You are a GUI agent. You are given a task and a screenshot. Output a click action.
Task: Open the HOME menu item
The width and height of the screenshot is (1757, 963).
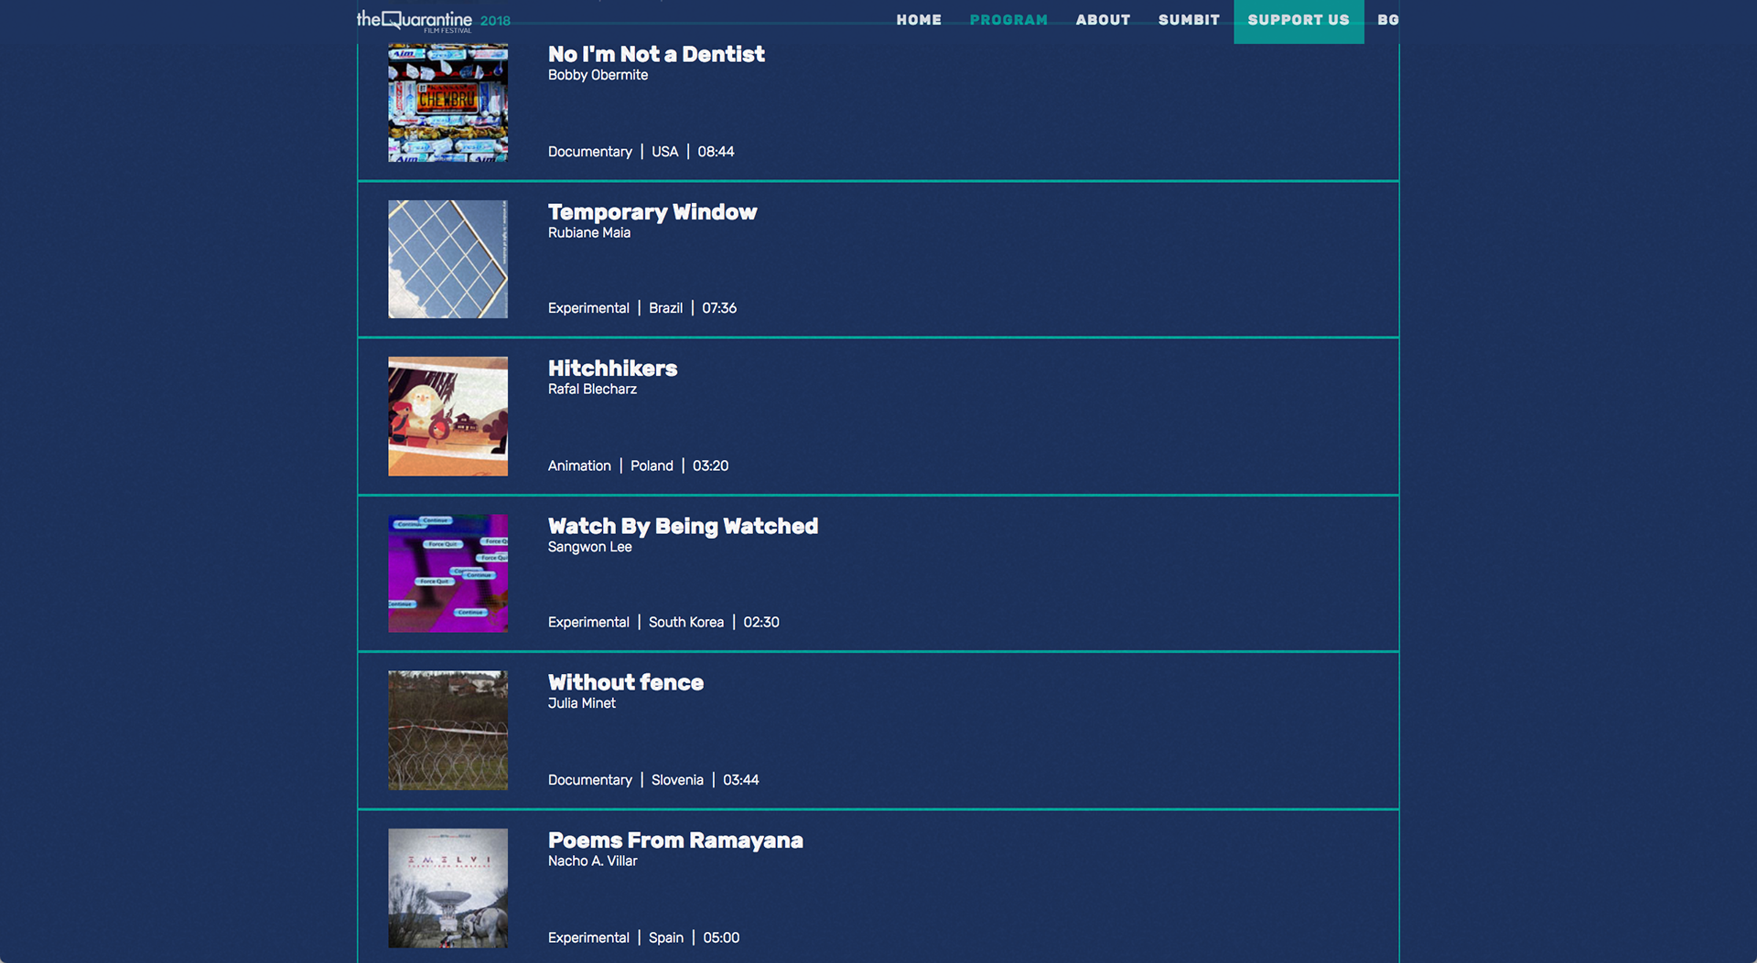click(x=919, y=20)
